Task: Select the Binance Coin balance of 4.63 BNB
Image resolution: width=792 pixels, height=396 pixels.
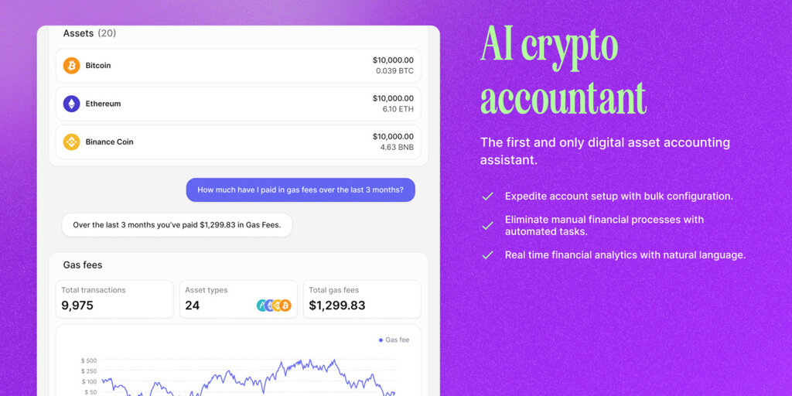Action: (x=397, y=148)
